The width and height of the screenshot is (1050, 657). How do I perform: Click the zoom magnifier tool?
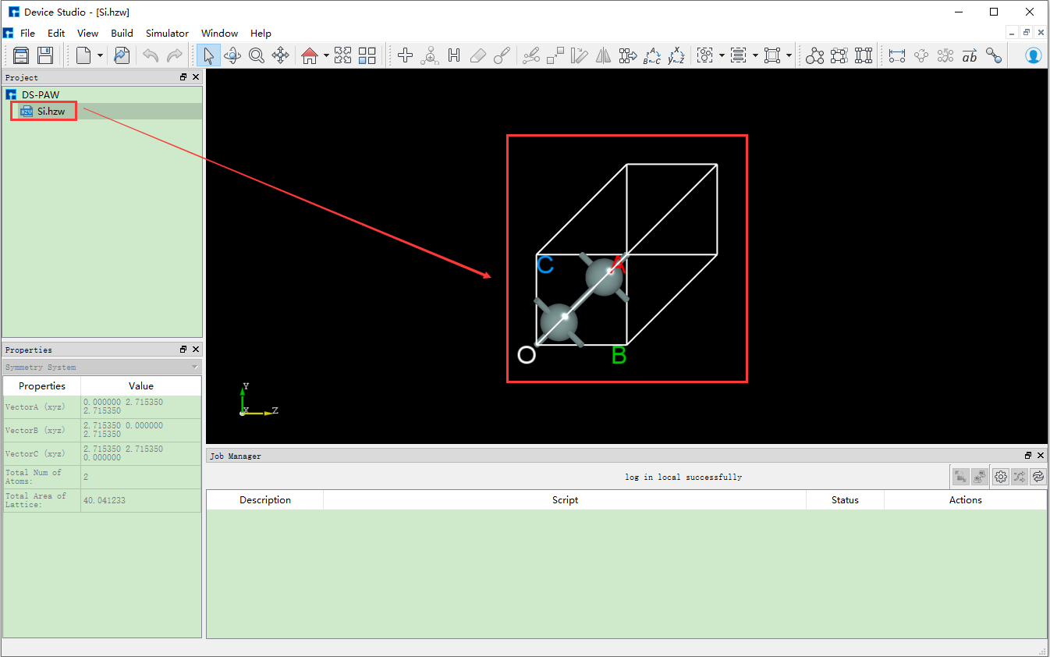click(x=257, y=55)
